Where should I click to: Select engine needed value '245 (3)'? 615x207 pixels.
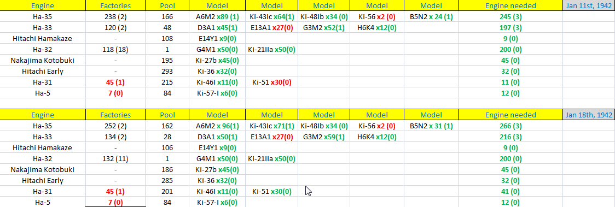[x=510, y=17]
